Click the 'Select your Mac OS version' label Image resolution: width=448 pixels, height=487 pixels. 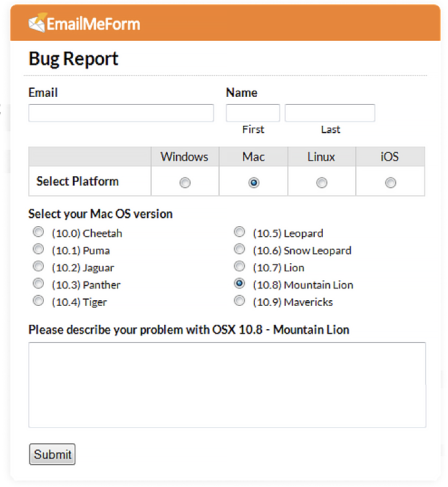[x=101, y=214]
